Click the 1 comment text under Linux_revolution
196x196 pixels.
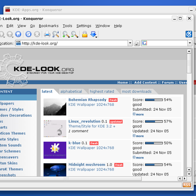pos(78,131)
